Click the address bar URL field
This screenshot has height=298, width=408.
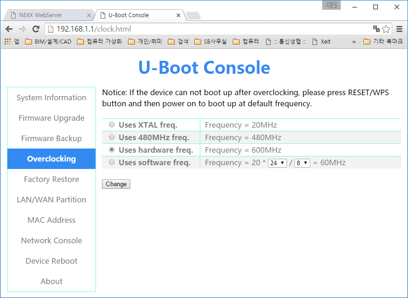tap(208, 29)
